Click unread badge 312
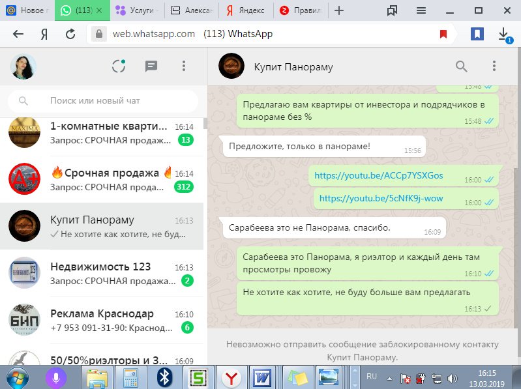Screen dimensions: 521x389 tap(183, 187)
